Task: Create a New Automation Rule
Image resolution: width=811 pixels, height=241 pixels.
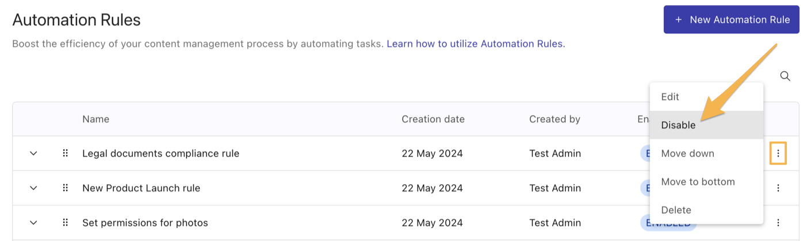Action: pyautogui.click(x=731, y=20)
